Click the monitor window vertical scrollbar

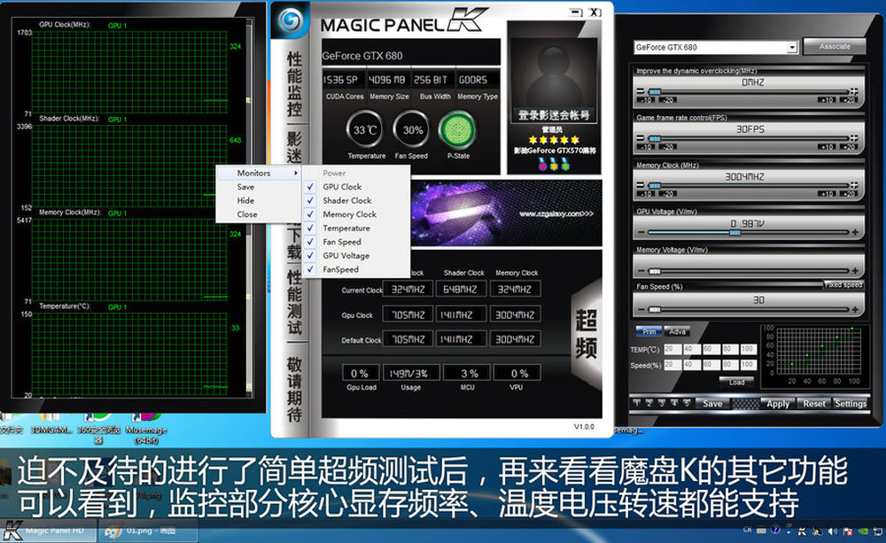tap(249, 208)
